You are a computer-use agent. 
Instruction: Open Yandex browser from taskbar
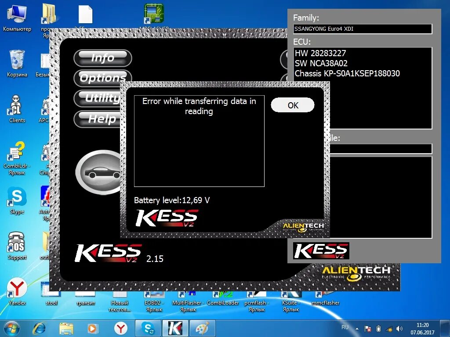pyautogui.click(x=120, y=328)
